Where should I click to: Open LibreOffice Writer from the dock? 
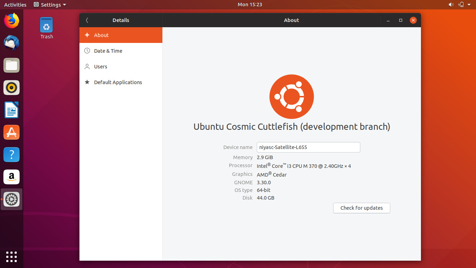(x=11, y=110)
